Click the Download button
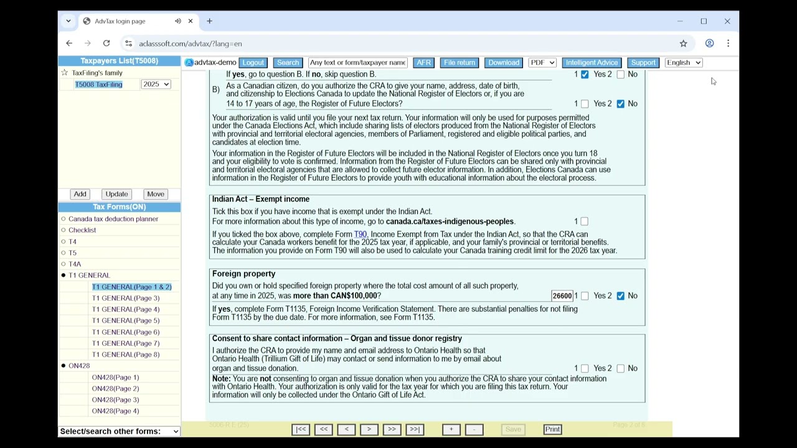Image resolution: width=797 pixels, height=448 pixels. 504,62
